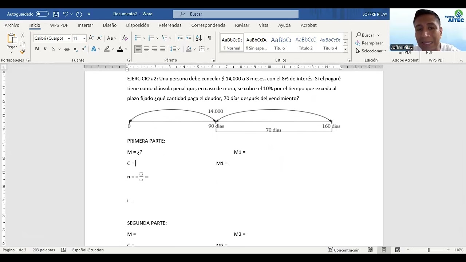Insert a numbered list
Viewport: 466px width, 262px height.
pyautogui.click(x=151, y=38)
